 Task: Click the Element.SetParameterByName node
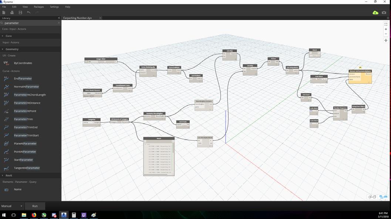point(360,77)
